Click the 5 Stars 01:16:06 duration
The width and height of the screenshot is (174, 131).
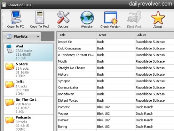(22, 72)
